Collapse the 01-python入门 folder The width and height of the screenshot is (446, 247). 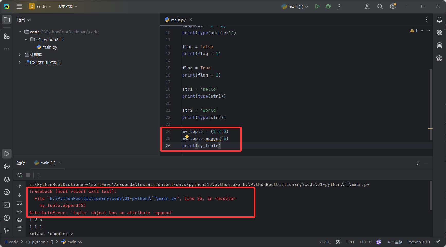point(26,39)
